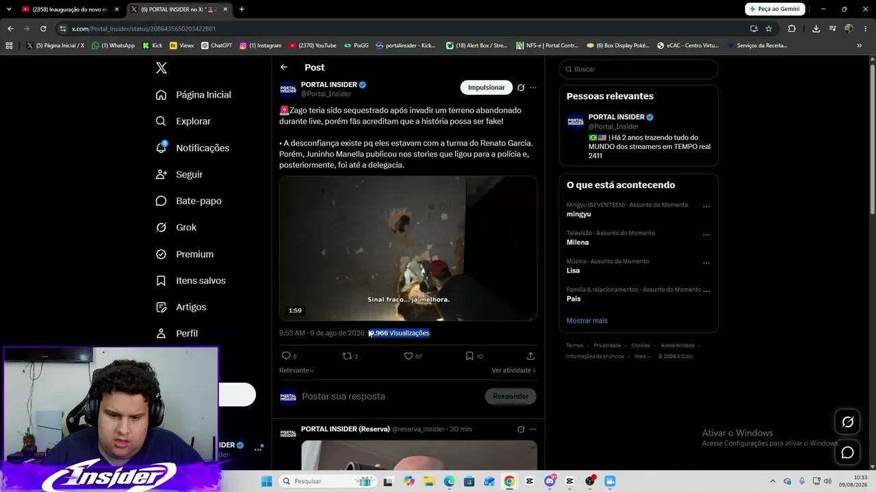Open more options on PORTAL INSIDER (Reserva) reply
Viewport: 876px width, 492px height.
533,429
